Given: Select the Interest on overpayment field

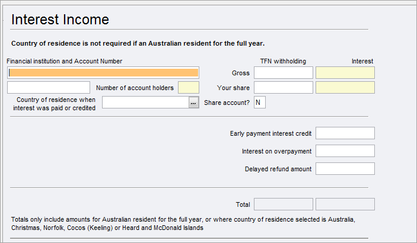Looking at the screenshot, I should (x=345, y=151).
